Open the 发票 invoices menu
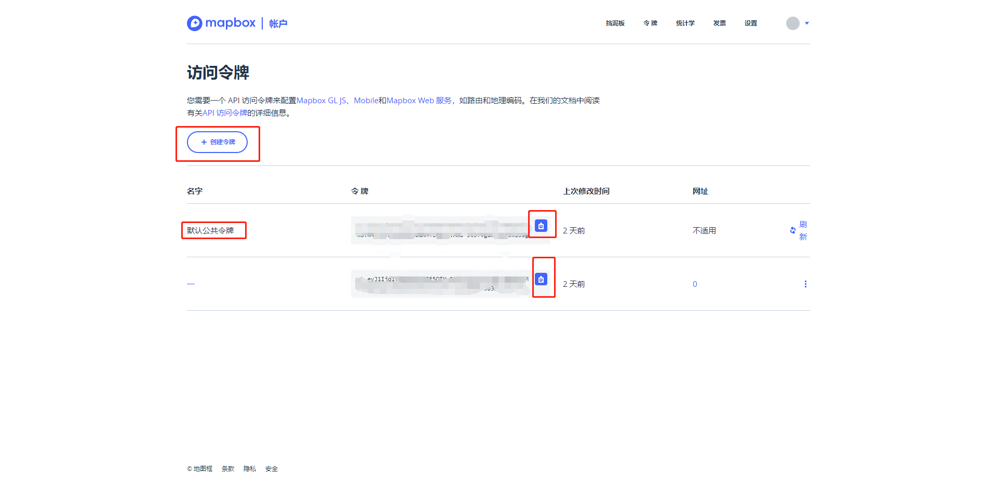 [720, 23]
